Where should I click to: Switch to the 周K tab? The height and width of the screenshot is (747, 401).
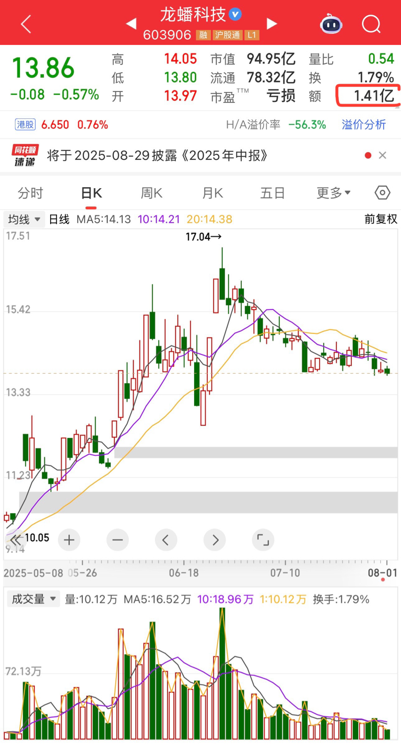pyautogui.click(x=151, y=193)
